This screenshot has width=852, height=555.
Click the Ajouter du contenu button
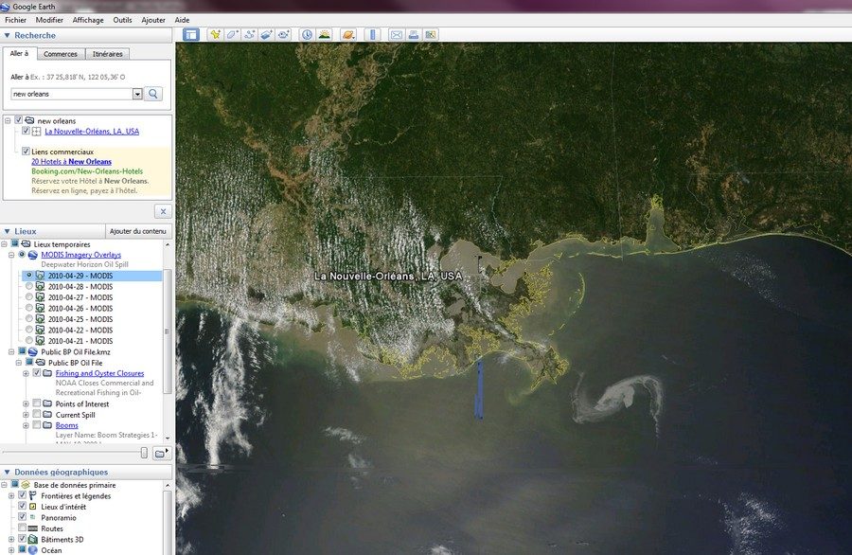(x=137, y=231)
